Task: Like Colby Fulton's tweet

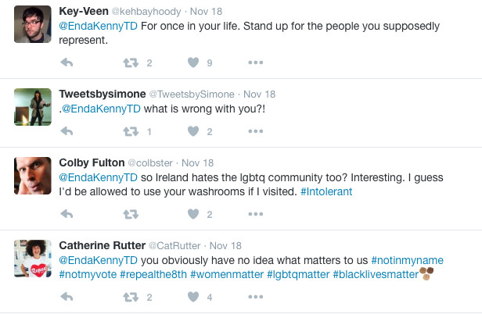Action: coord(192,214)
